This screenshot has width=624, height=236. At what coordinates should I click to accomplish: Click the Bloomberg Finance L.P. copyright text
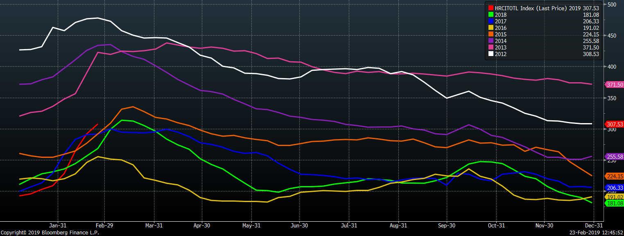50,232
